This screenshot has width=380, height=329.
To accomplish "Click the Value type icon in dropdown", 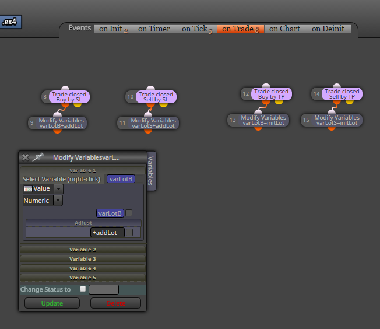I will point(28,189).
